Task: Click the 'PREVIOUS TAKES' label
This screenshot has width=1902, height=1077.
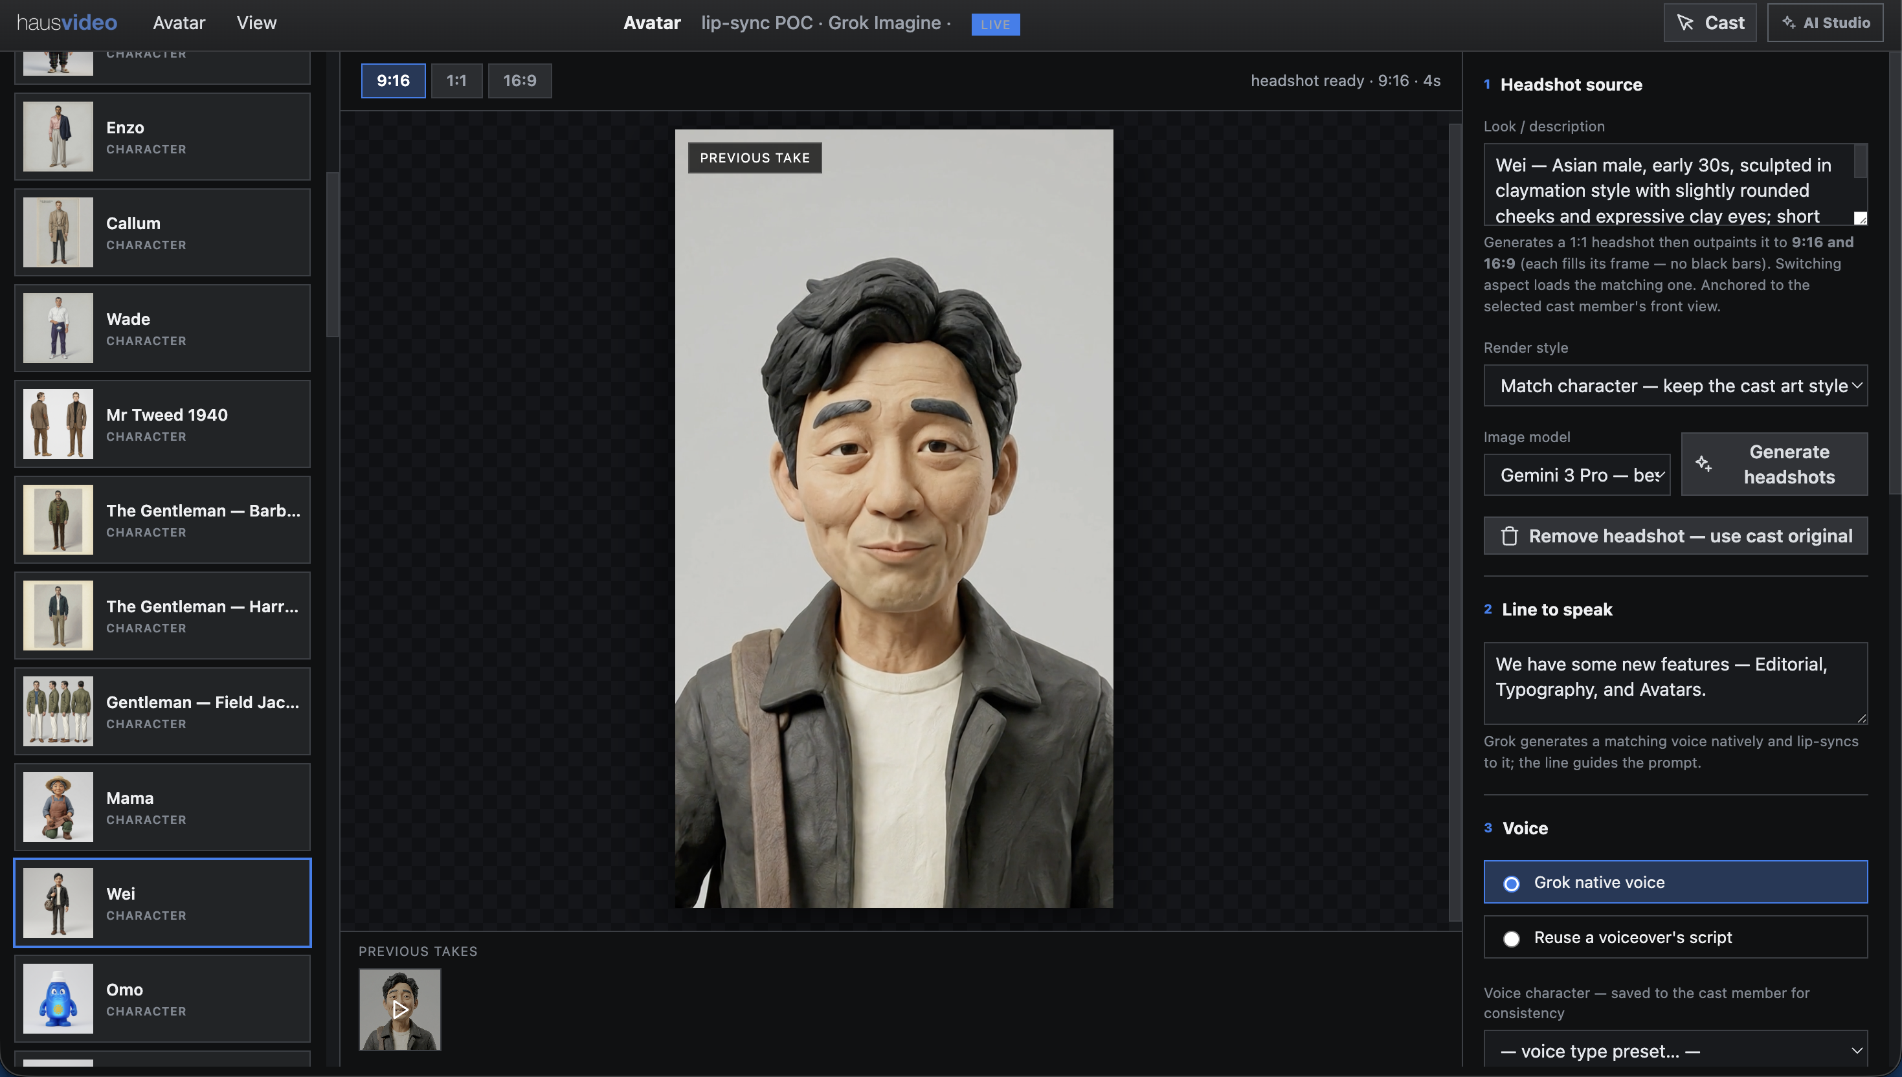Action: pyautogui.click(x=418, y=951)
